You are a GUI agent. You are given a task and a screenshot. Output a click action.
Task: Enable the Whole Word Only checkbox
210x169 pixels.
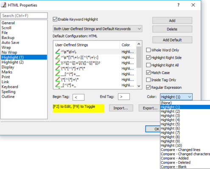click(148, 50)
